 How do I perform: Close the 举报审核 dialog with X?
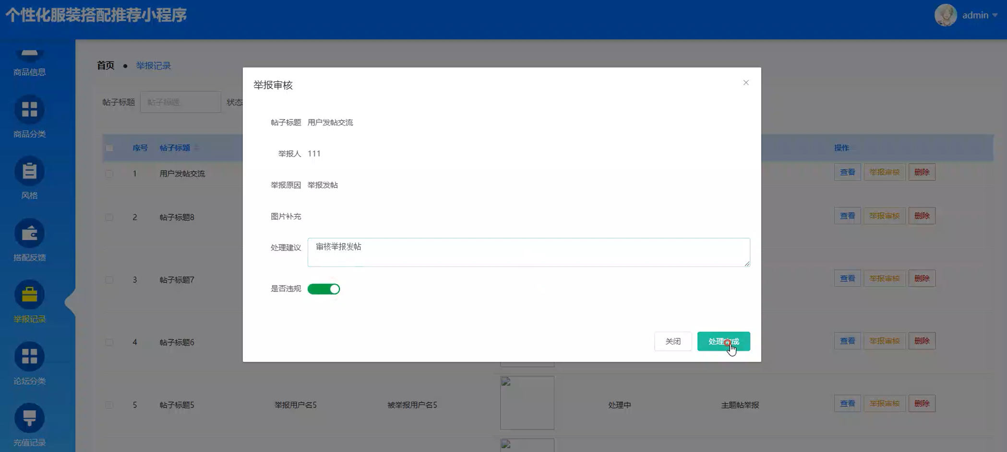[746, 82]
